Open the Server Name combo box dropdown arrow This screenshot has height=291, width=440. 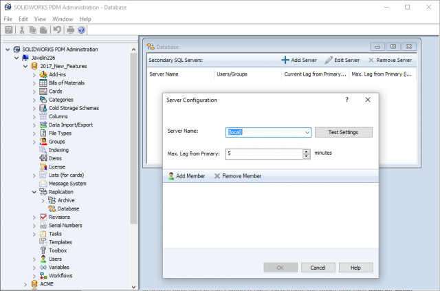point(307,132)
